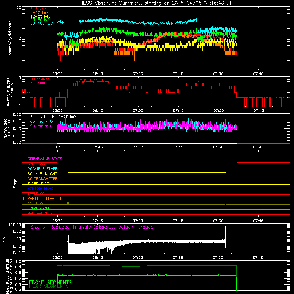This screenshot has width=294, height=294.
Task: Click the ATTENUATOR_STATE flag label
Action: pyautogui.click(x=44, y=159)
